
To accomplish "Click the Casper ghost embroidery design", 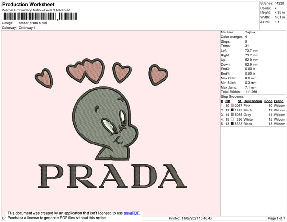I will [x=105, y=123].
